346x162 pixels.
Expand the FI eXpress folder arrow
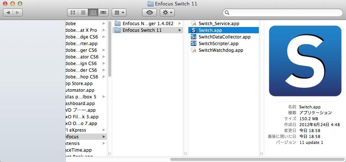coord(104,130)
